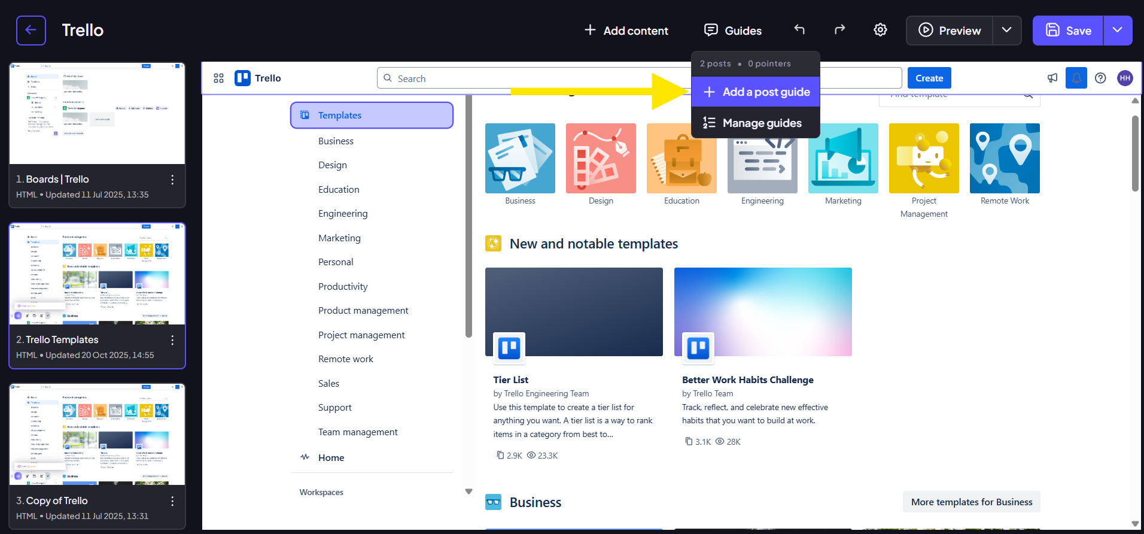Select Trello Templates slide thumbnail

97,274
